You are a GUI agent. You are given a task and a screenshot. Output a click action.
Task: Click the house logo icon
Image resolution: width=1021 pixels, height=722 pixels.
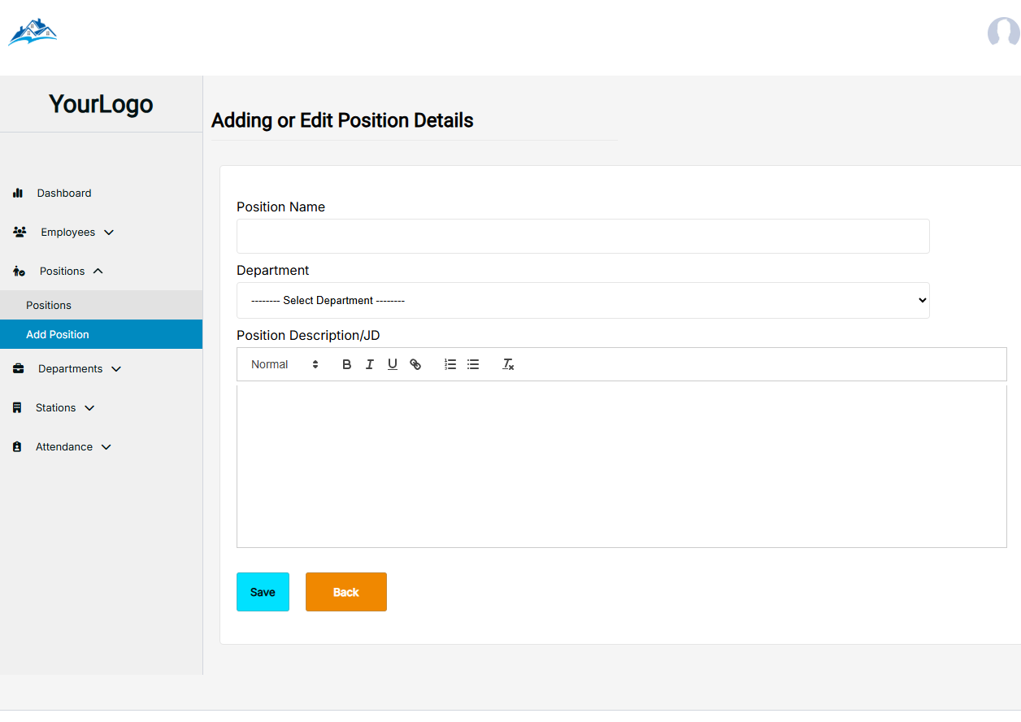point(33,33)
